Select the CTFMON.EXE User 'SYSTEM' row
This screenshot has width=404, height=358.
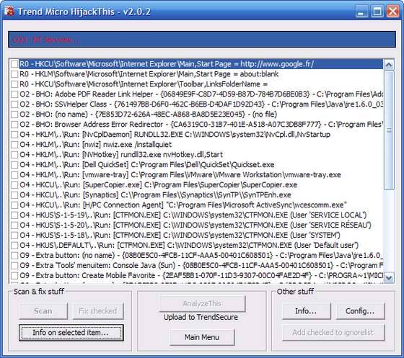click(180, 236)
